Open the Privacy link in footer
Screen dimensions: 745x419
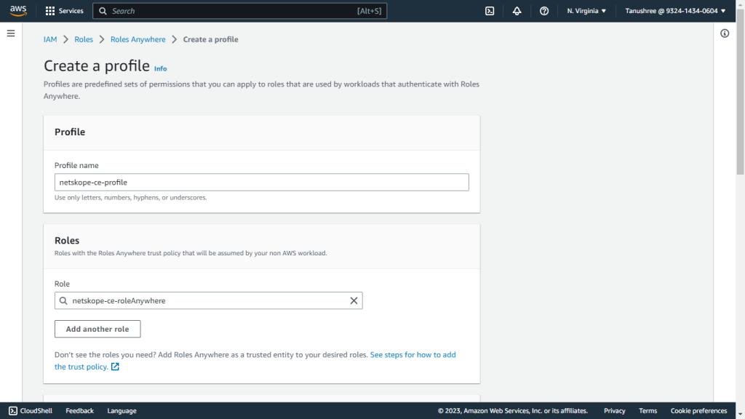pos(614,410)
